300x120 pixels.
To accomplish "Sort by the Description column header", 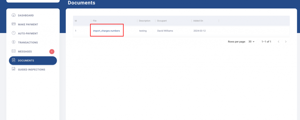I will (x=145, y=21).
